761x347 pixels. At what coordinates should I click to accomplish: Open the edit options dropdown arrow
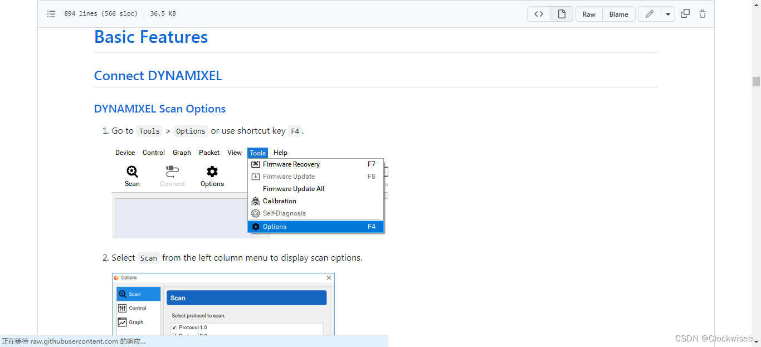pos(667,13)
